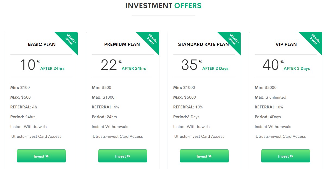Click the 22% rate in Premium Plan
327x169 pixels.
tap(109, 65)
